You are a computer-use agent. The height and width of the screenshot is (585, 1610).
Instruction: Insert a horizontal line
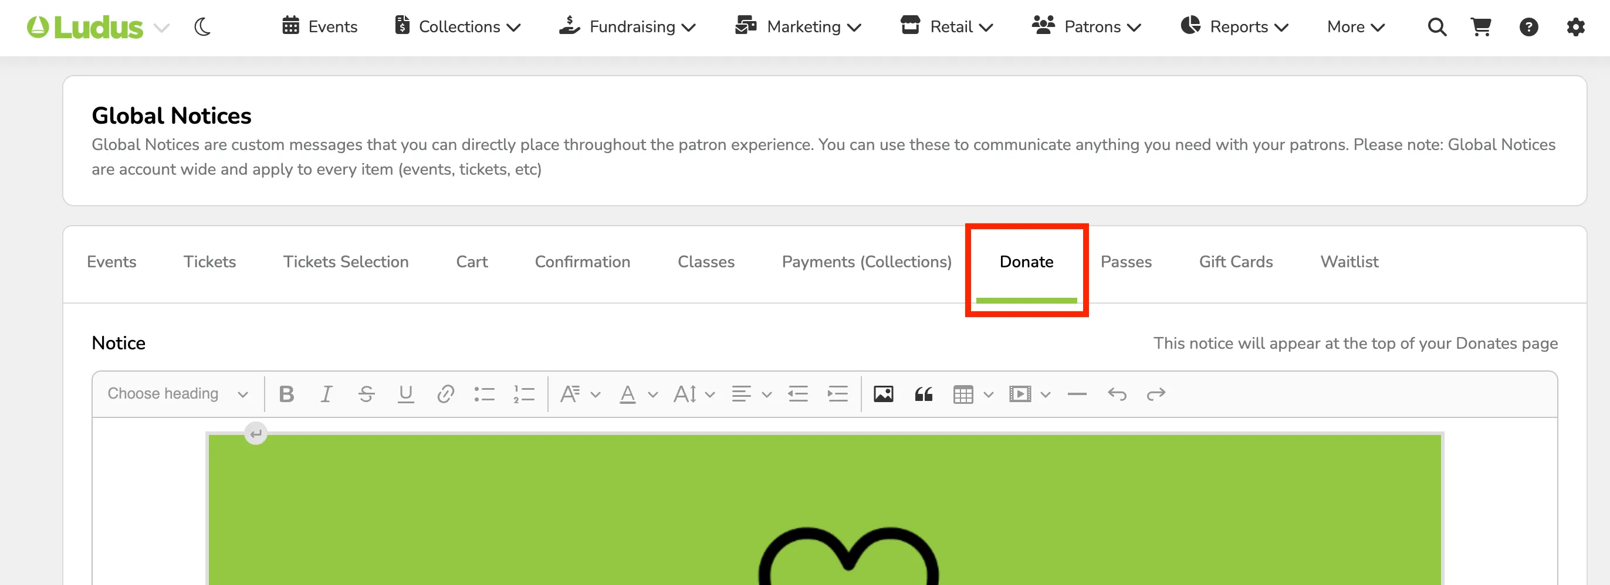1077,394
